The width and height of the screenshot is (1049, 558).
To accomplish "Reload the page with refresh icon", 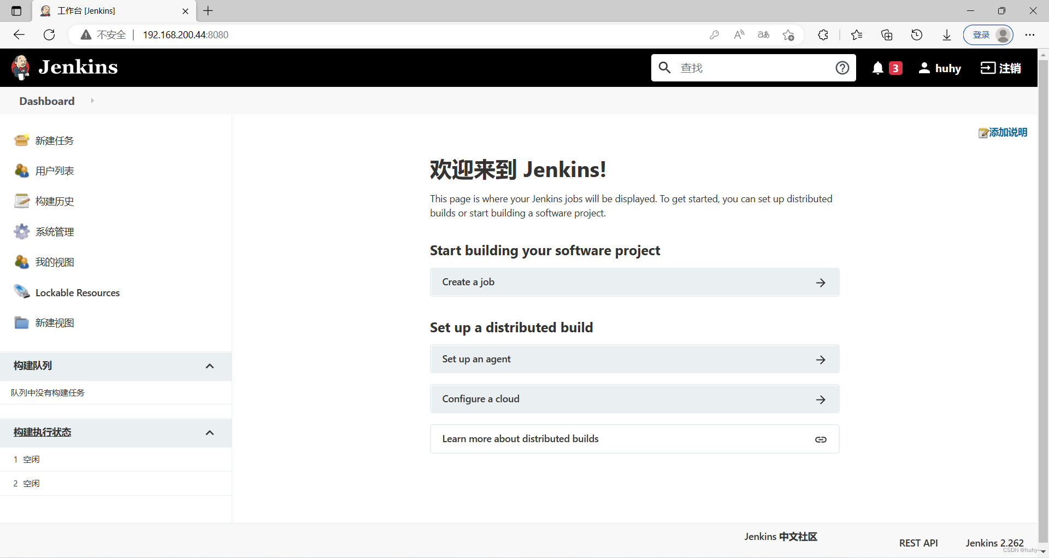I will [x=49, y=35].
